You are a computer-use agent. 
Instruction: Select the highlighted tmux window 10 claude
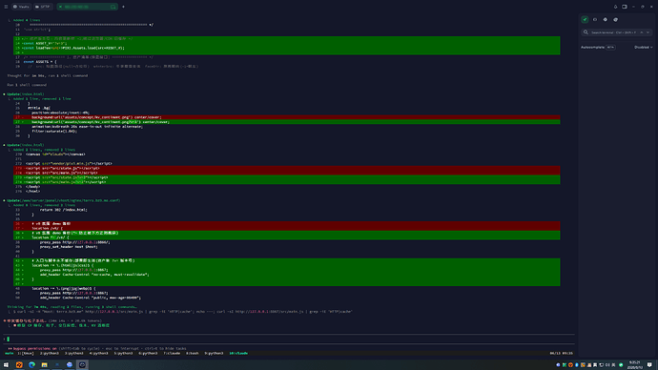pyautogui.click(x=238, y=353)
